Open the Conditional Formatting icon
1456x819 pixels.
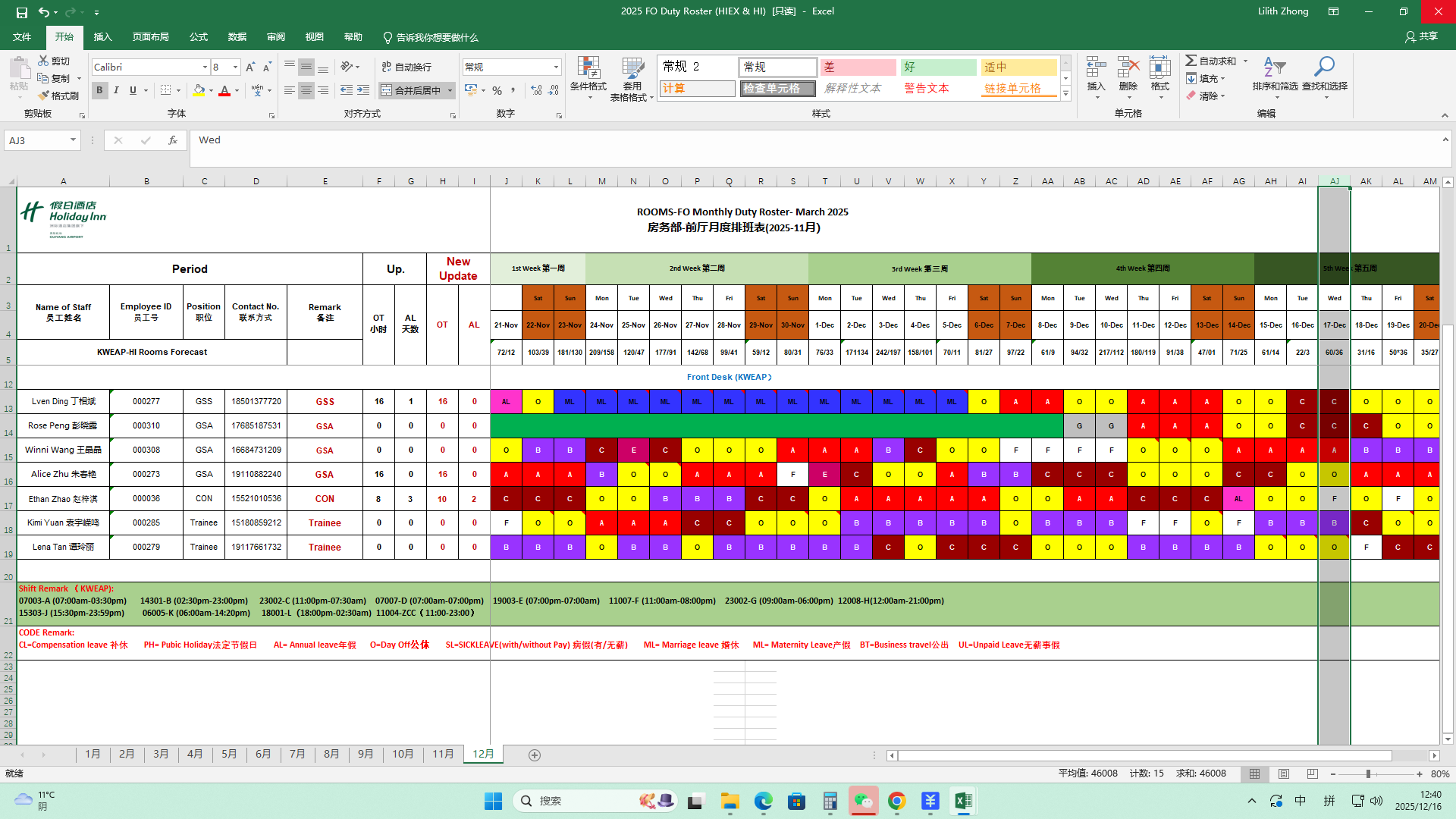(x=588, y=69)
